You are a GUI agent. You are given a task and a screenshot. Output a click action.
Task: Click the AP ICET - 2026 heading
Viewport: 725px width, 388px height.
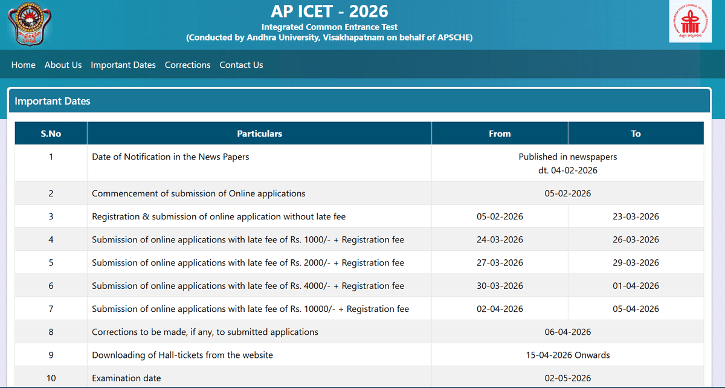tap(329, 11)
